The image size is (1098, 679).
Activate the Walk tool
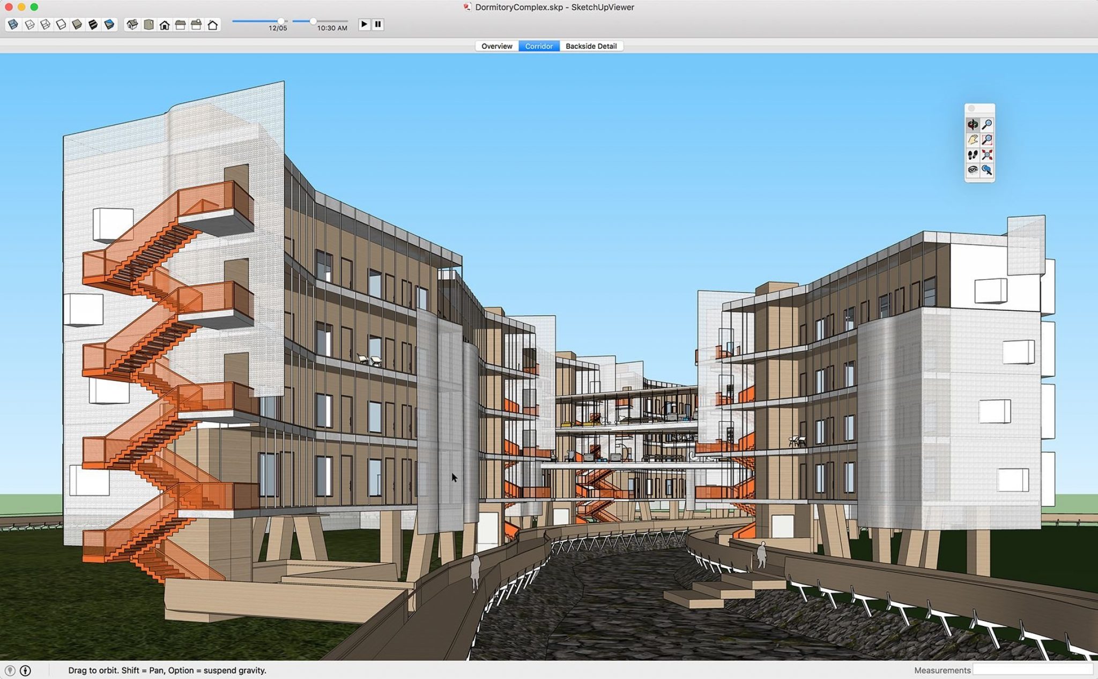(x=973, y=155)
